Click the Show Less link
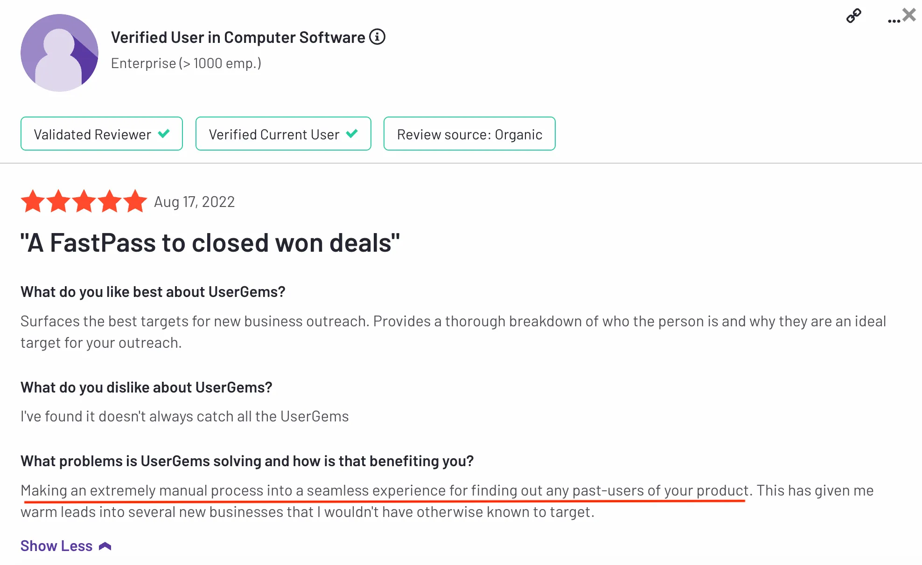The image size is (922, 565). tap(56, 546)
